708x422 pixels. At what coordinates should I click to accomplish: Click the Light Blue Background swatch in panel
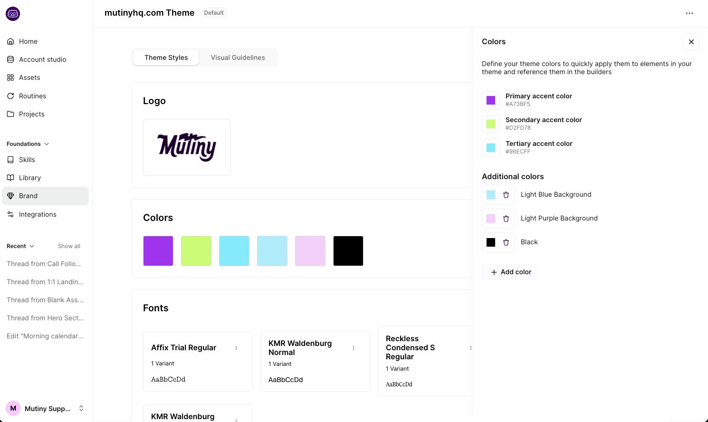click(491, 195)
